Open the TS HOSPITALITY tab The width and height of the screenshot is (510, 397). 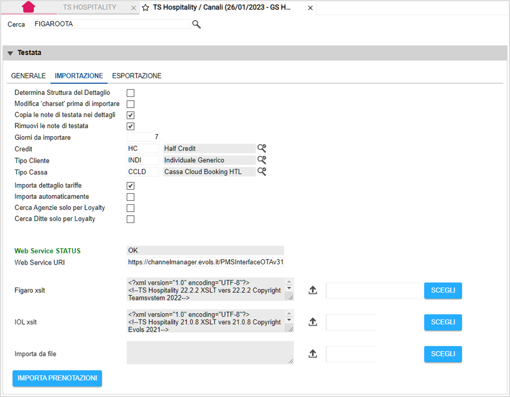pos(90,7)
